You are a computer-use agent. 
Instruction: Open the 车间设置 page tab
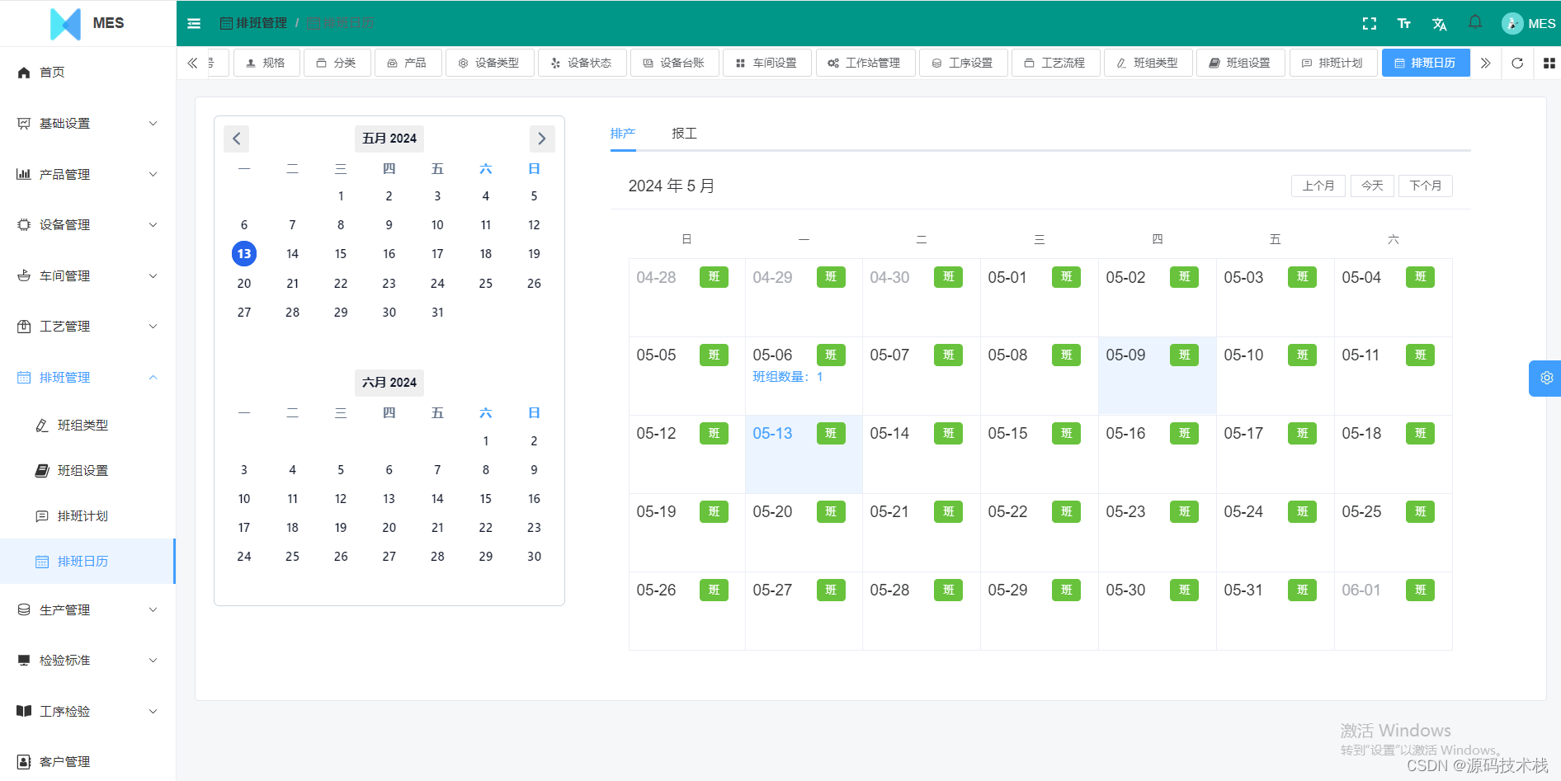point(766,63)
